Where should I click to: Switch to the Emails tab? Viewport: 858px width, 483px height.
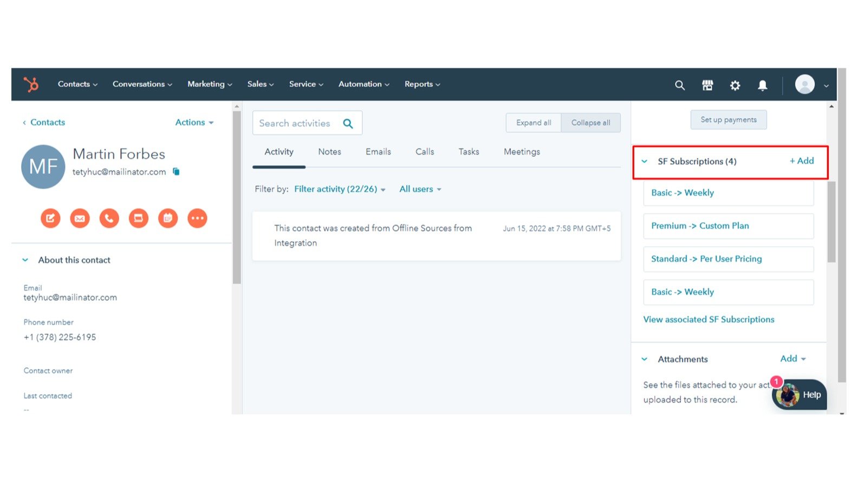[x=378, y=152]
